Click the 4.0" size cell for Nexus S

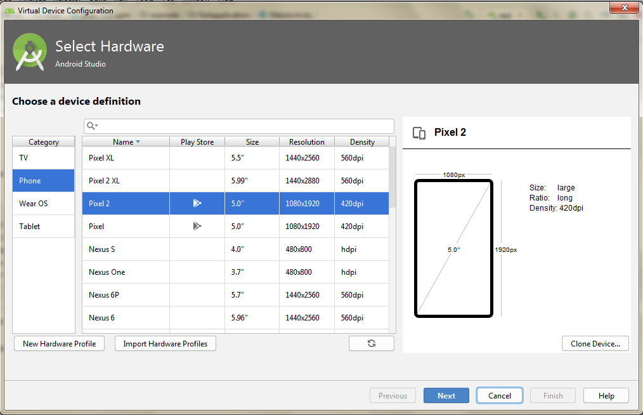pyautogui.click(x=252, y=249)
